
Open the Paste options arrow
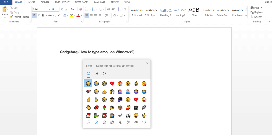(5, 17)
